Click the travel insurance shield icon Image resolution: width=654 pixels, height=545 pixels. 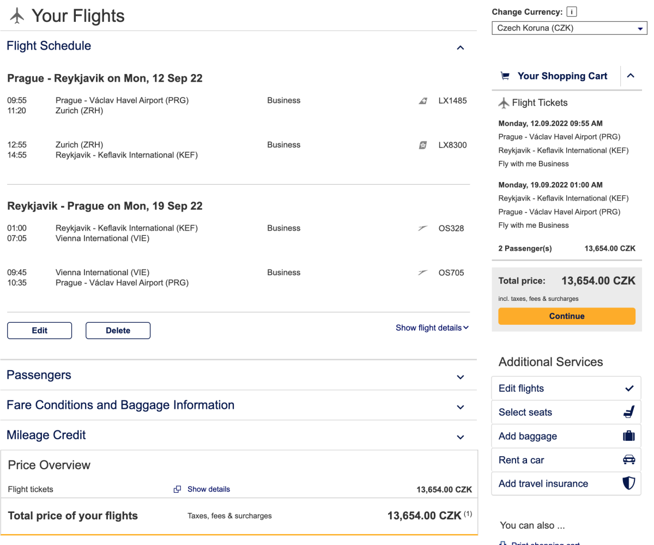click(x=629, y=483)
